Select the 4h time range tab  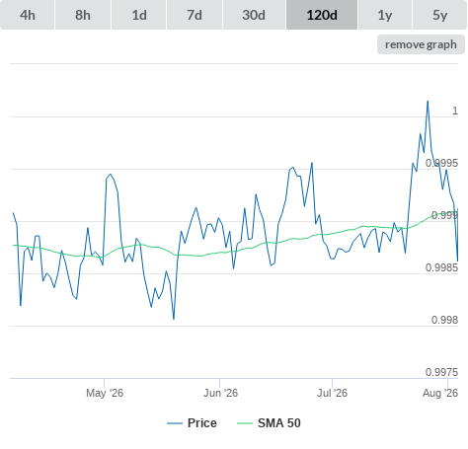click(28, 15)
